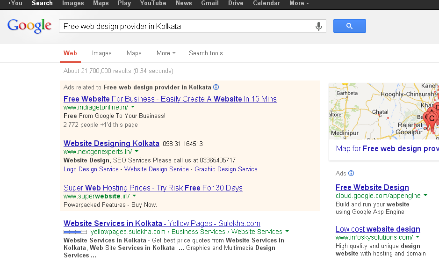Open Gmail in the top bar
The height and width of the screenshot is (263, 439).
pyautogui.click(x=210, y=3)
